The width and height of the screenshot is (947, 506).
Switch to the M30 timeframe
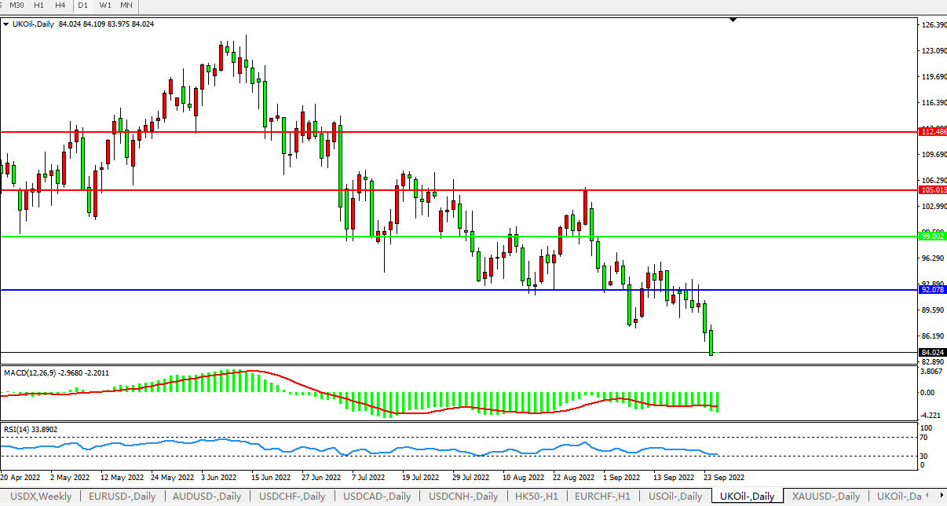[16, 5]
